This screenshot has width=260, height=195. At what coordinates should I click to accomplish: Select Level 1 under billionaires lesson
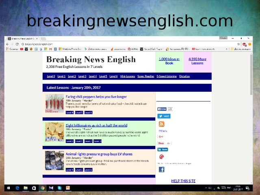pos(79,141)
